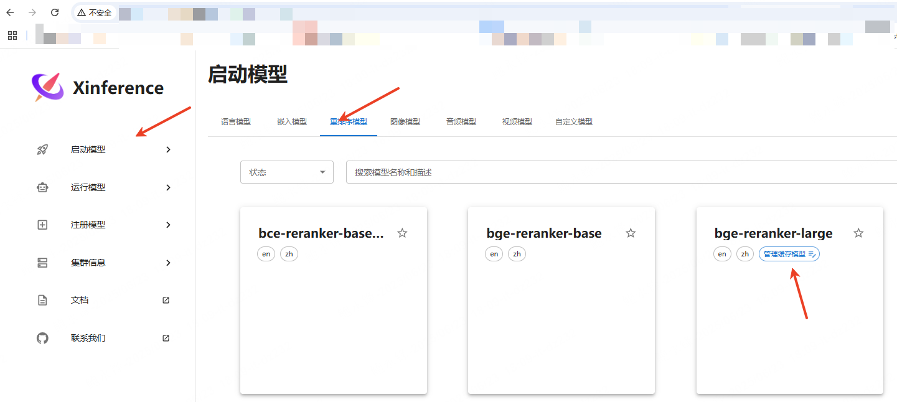Click the Xinference brand name text
The width and height of the screenshot is (897, 402).
pyautogui.click(x=118, y=88)
